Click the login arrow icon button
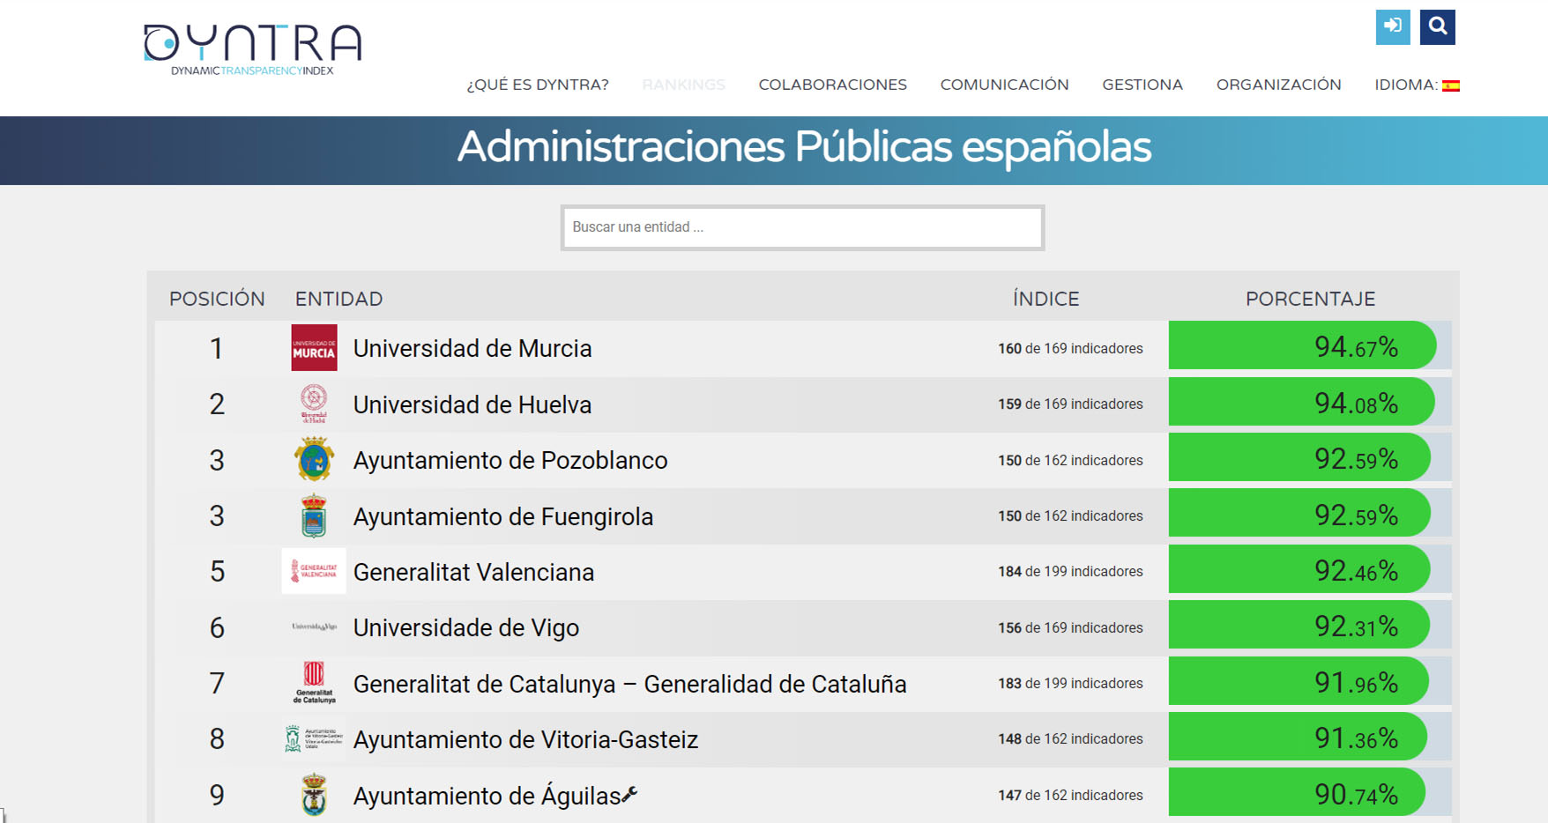 [1393, 26]
